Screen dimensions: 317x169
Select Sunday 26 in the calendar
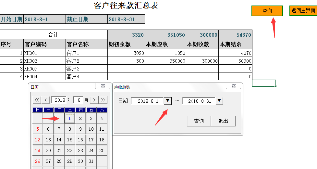(38, 161)
